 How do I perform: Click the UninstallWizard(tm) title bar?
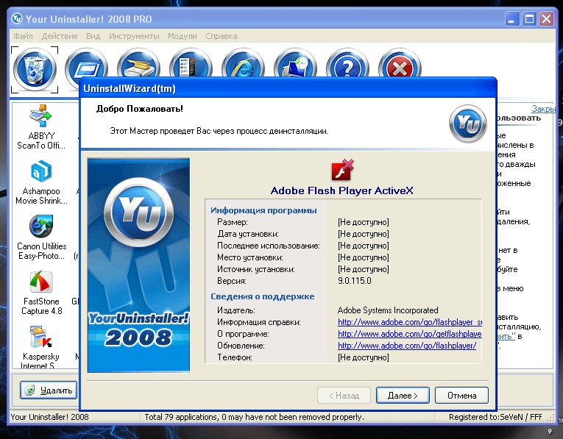(288, 88)
